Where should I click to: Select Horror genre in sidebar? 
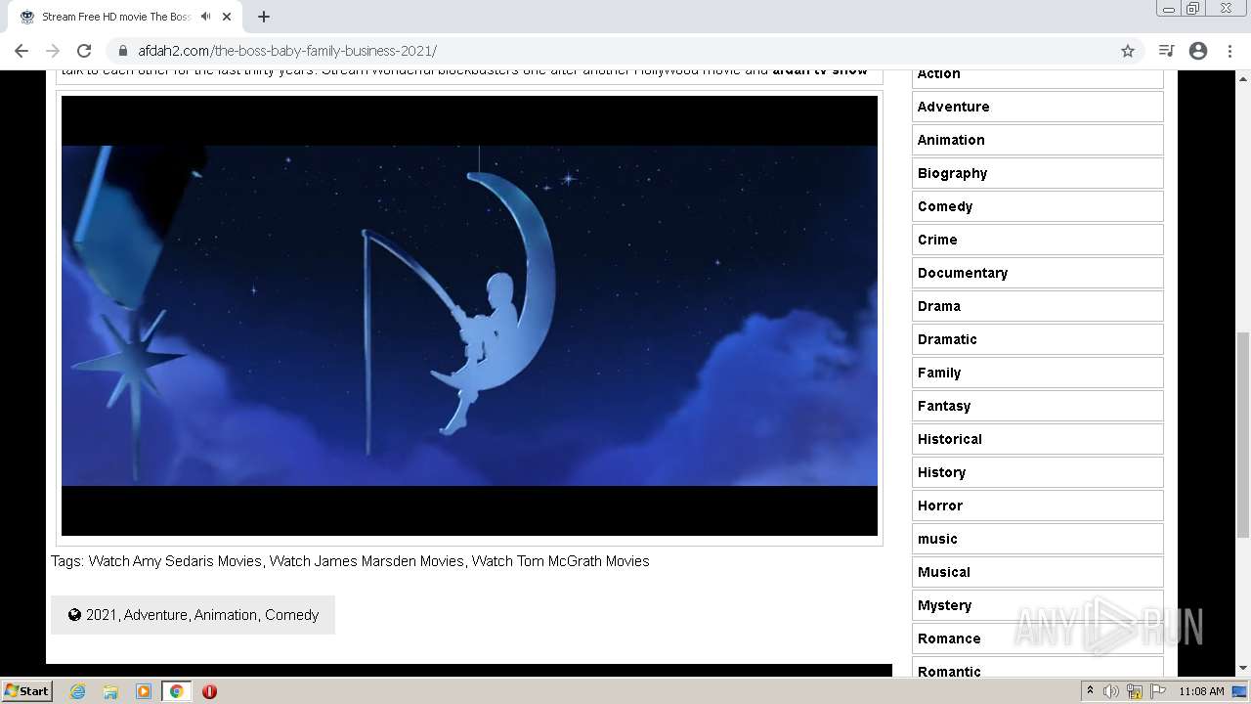coord(1037,506)
